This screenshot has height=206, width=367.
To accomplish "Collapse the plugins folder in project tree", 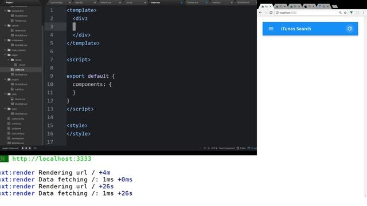I will coord(5,80).
